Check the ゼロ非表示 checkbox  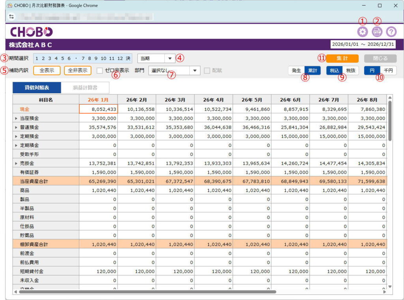100,70
